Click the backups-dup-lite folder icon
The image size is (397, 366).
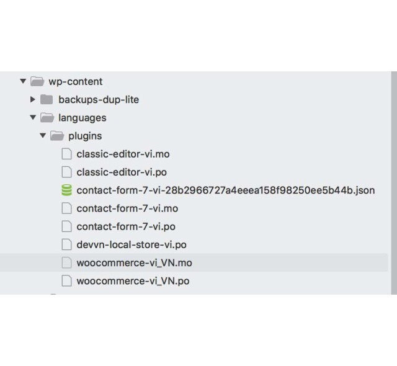tap(47, 99)
